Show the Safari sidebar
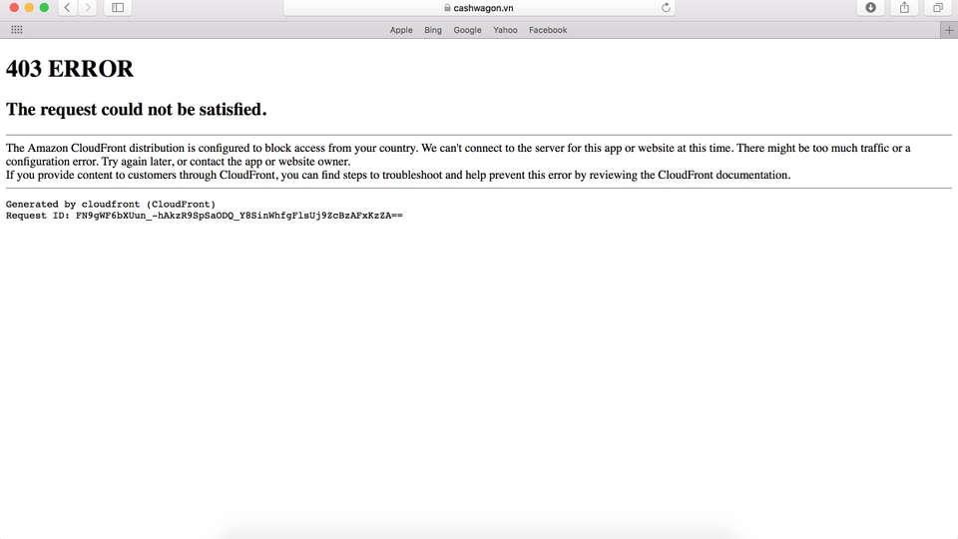Viewport: 958px width, 539px height. 118,7
